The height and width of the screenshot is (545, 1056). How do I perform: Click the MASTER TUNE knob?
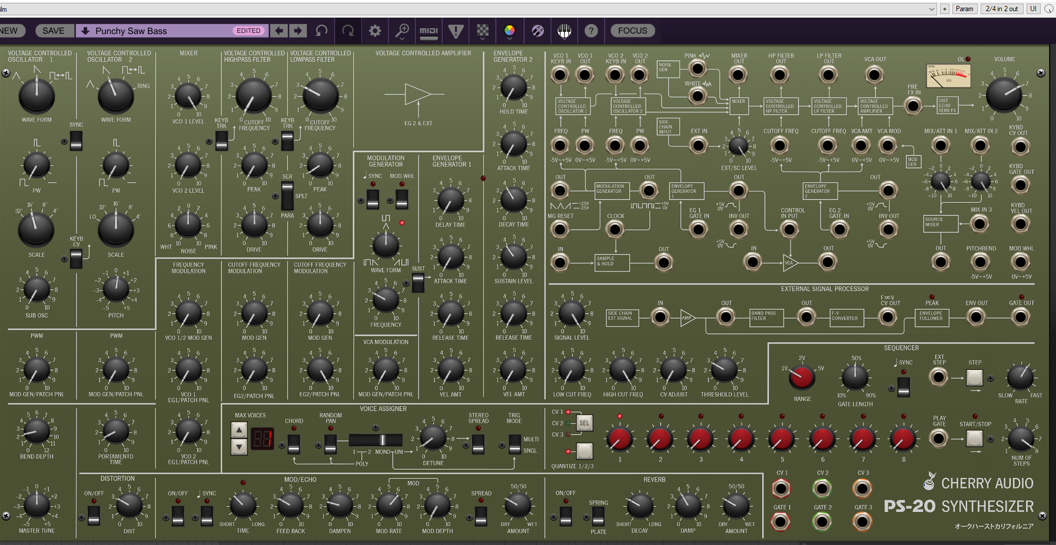click(x=36, y=505)
